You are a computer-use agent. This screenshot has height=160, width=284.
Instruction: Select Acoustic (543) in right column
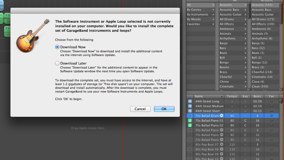265,5
